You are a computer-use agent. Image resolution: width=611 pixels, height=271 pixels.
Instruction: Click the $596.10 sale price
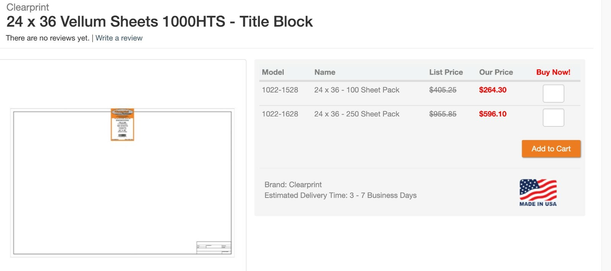point(493,114)
